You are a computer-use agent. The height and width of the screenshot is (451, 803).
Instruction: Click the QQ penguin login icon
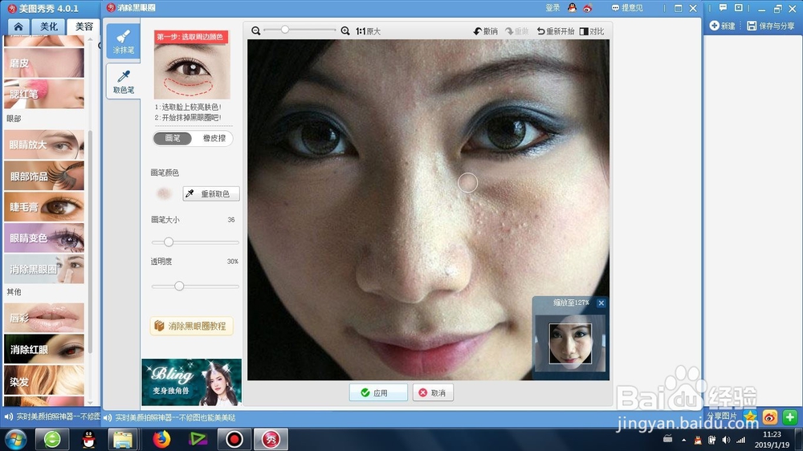pyautogui.click(x=572, y=8)
